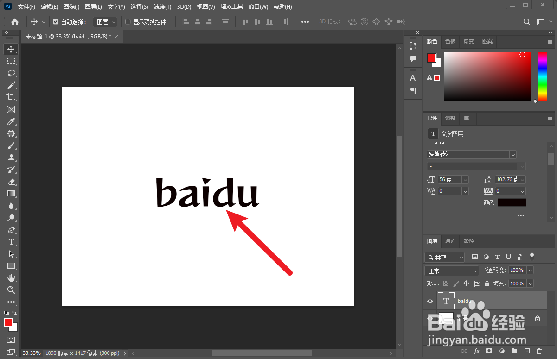Open the 56 点 font size dropdown
The width and height of the screenshot is (557, 359).
[x=465, y=179]
